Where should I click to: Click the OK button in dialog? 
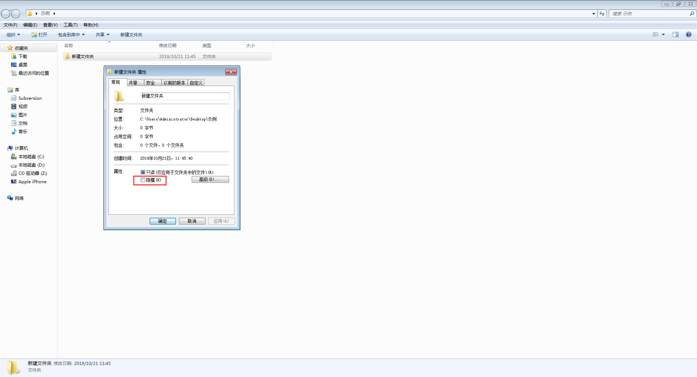[163, 221]
